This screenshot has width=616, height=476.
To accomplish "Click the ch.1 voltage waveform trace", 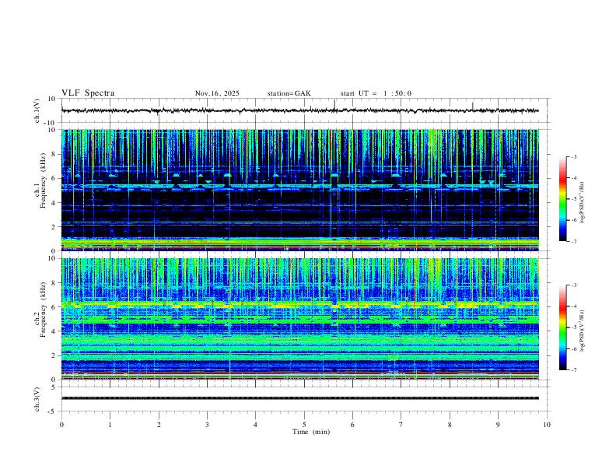I will point(299,110).
